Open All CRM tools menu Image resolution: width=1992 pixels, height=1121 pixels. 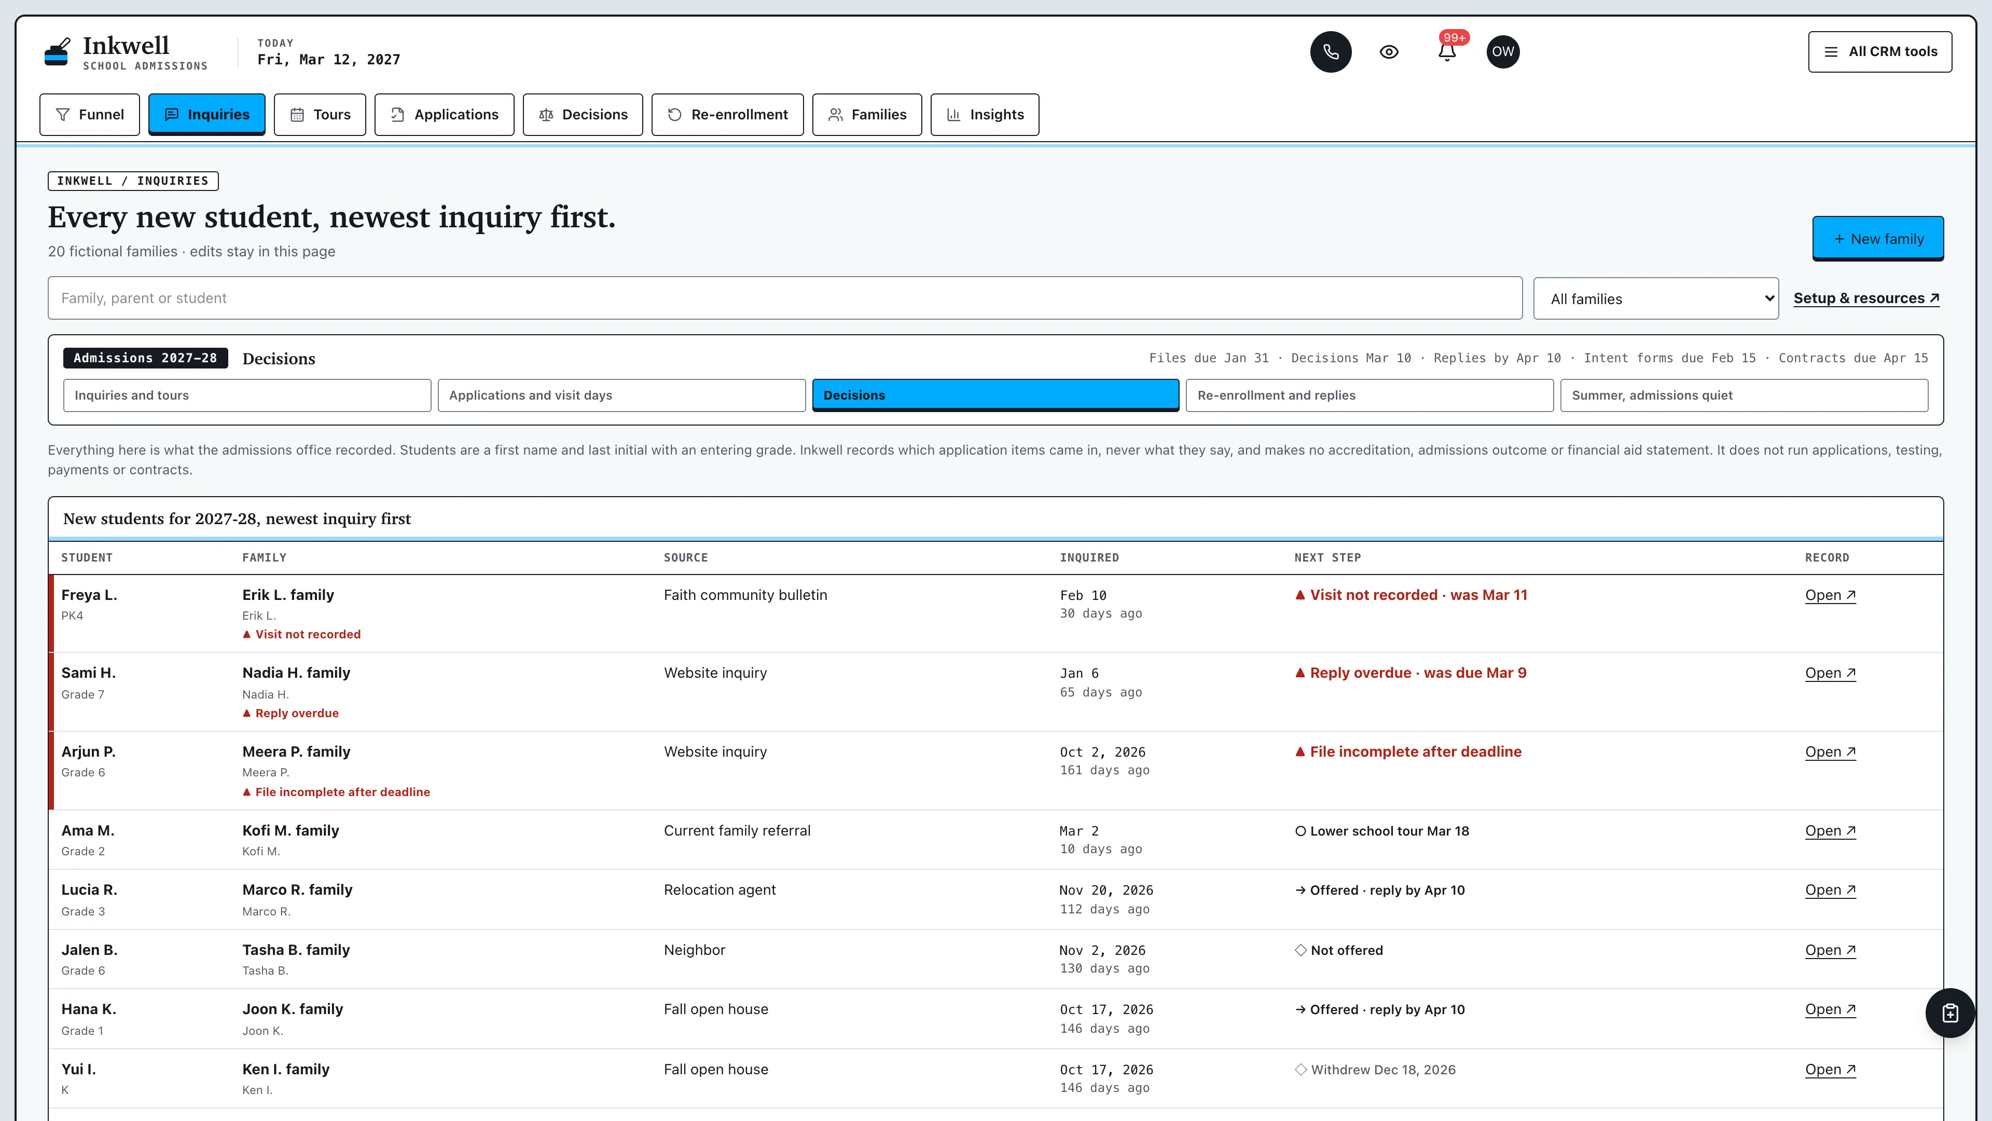[1880, 52]
